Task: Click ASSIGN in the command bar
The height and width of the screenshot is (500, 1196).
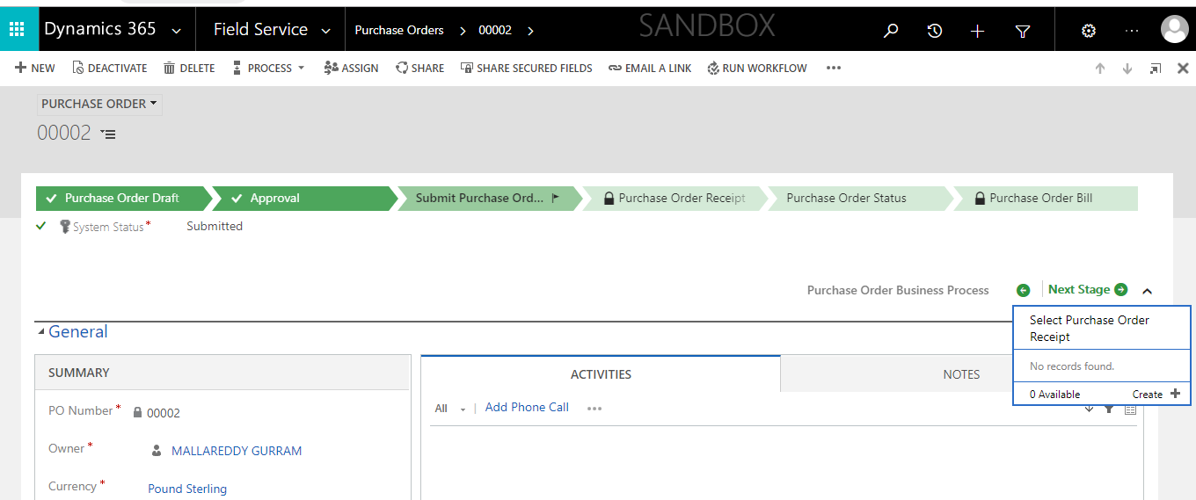Action: tap(351, 68)
